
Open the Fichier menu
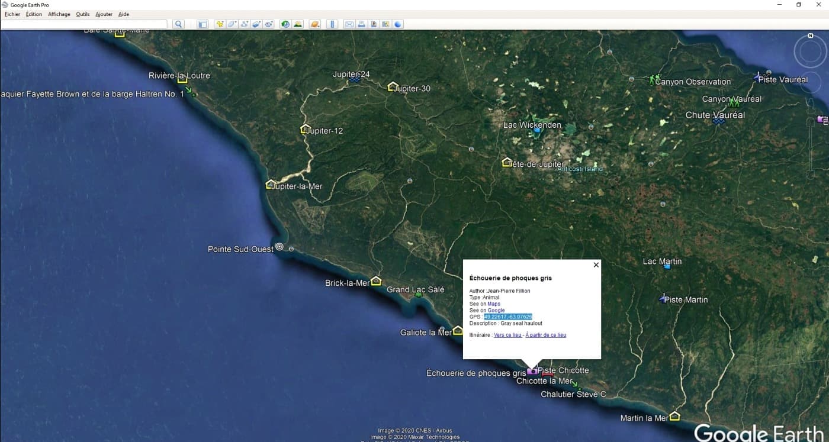coord(12,14)
